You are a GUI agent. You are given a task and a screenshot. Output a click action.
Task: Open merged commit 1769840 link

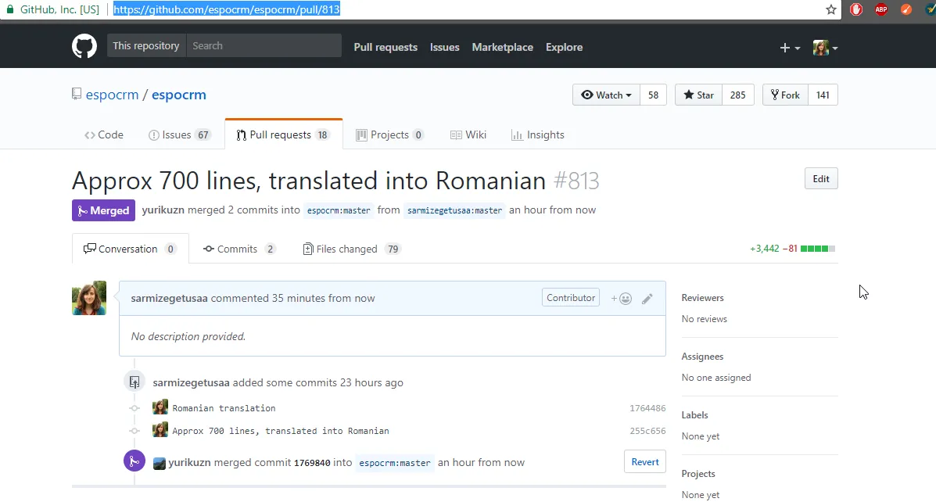[312, 463]
